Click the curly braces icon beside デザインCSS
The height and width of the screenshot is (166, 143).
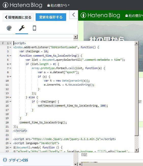click(x=5, y=160)
